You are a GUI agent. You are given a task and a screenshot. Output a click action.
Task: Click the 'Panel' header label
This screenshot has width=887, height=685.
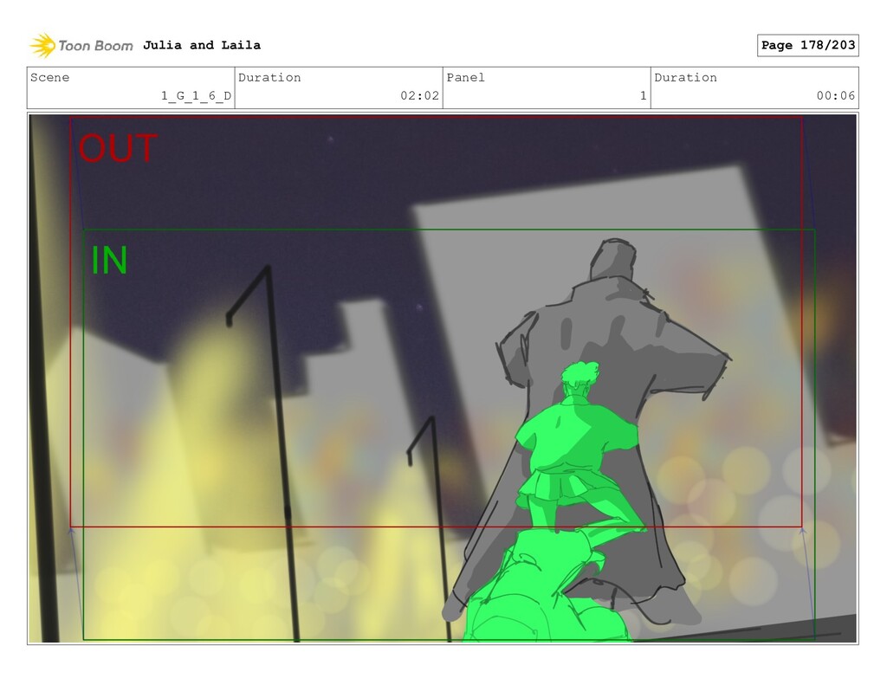pyautogui.click(x=465, y=77)
